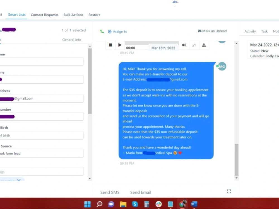Open Skype from taskbar
This screenshot has width=279, height=209.
[x=135, y=204]
